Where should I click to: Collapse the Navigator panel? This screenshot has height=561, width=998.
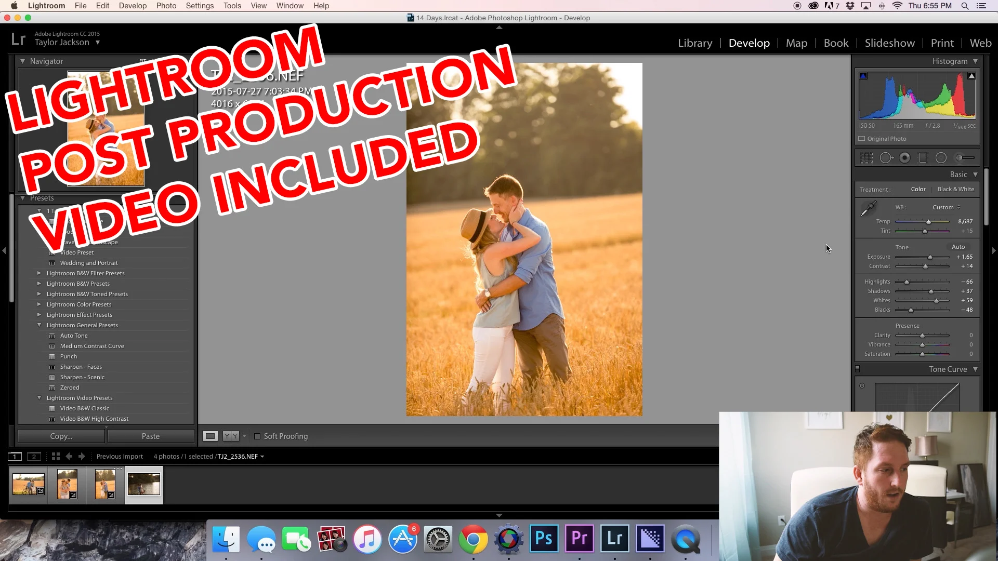pos(22,61)
